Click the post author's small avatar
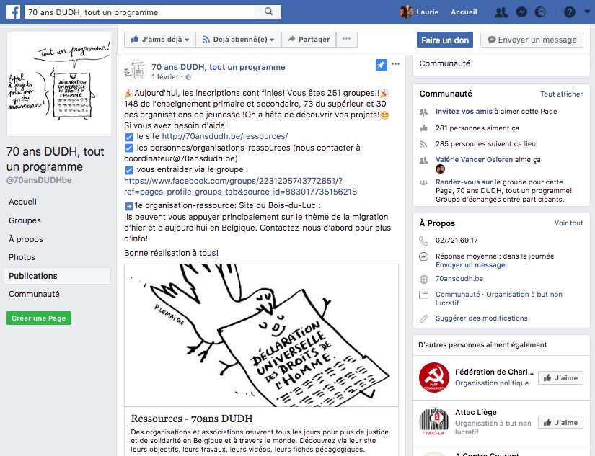595x456 pixels. tap(136, 71)
